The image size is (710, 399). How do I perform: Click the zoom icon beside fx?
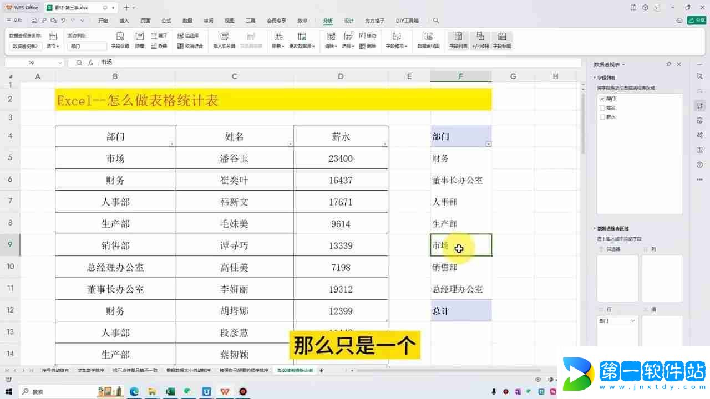click(79, 63)
